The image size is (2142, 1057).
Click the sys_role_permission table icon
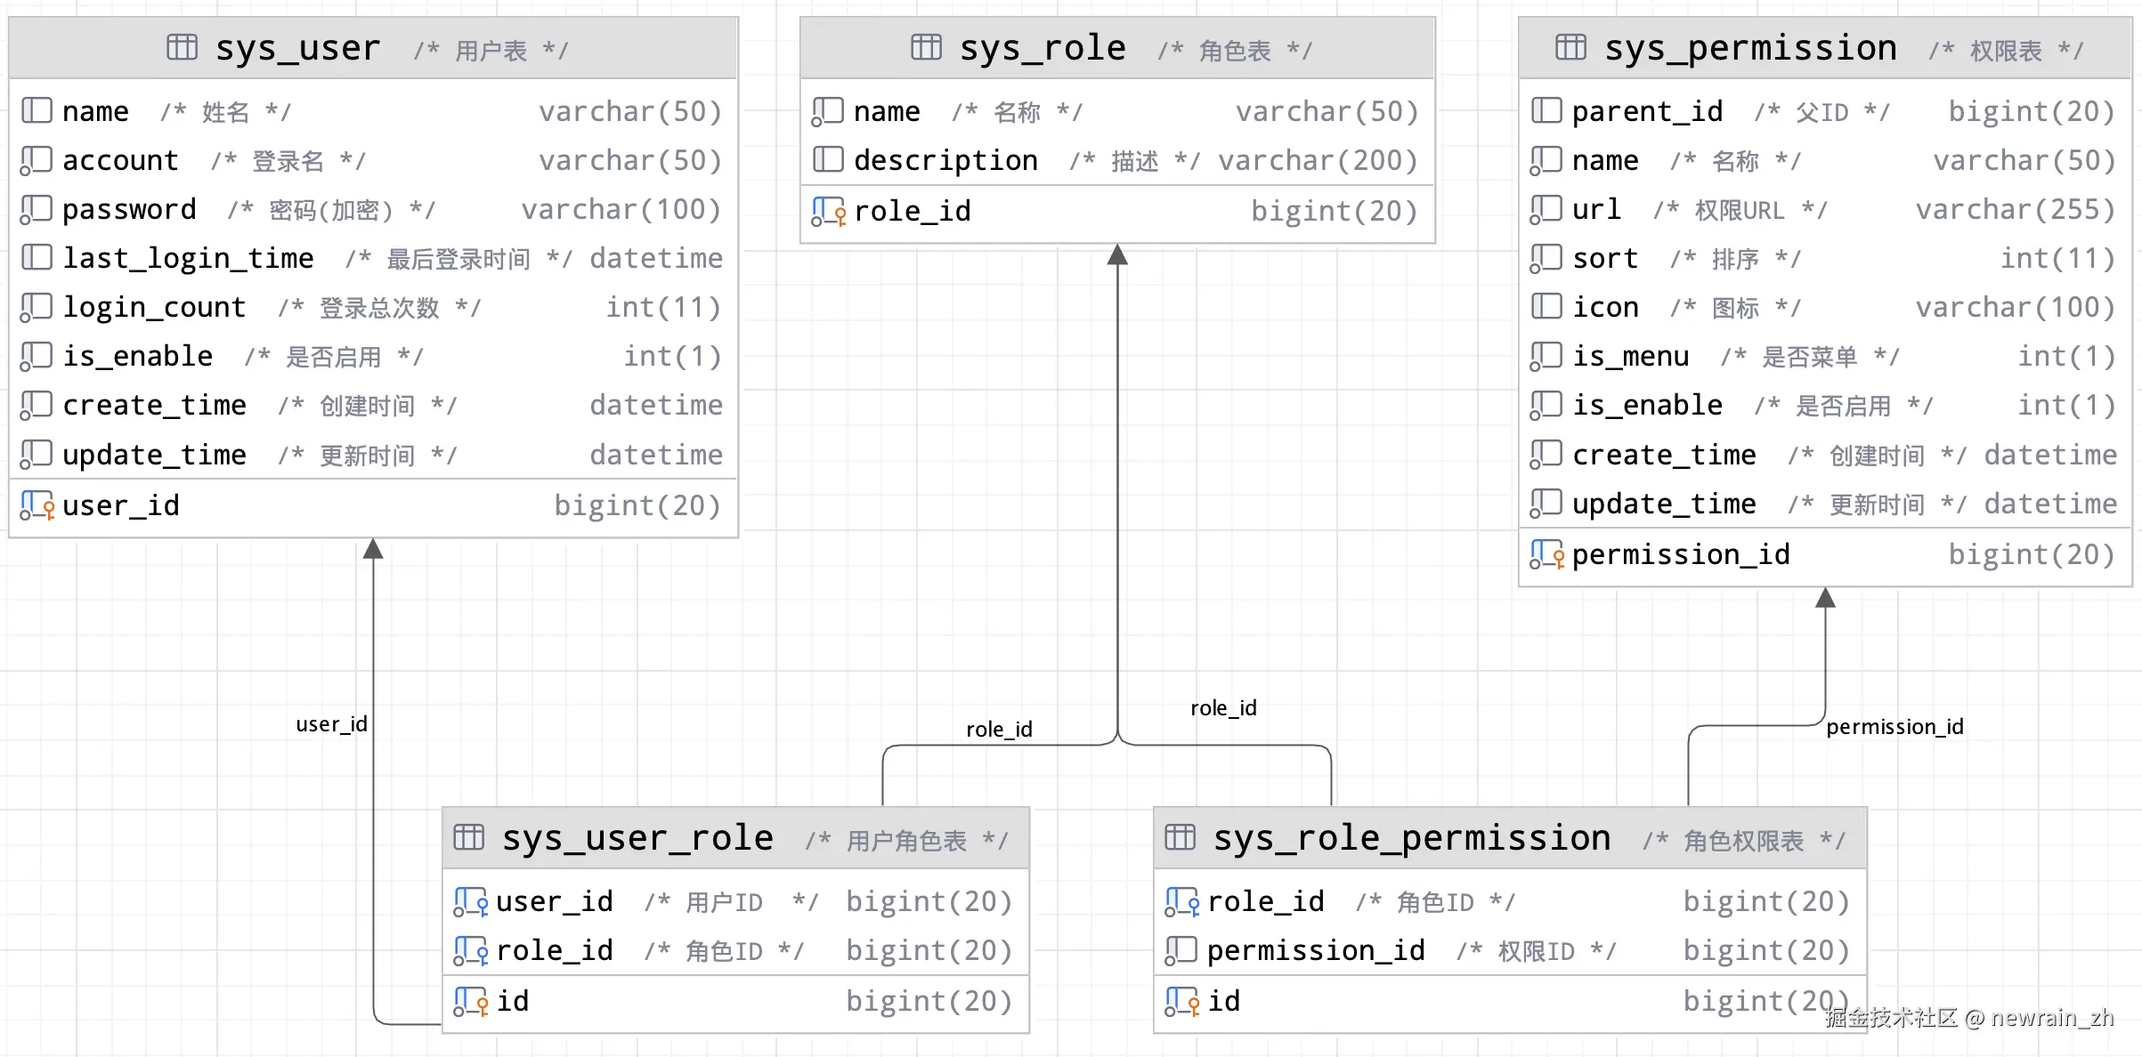[1180, 837]
